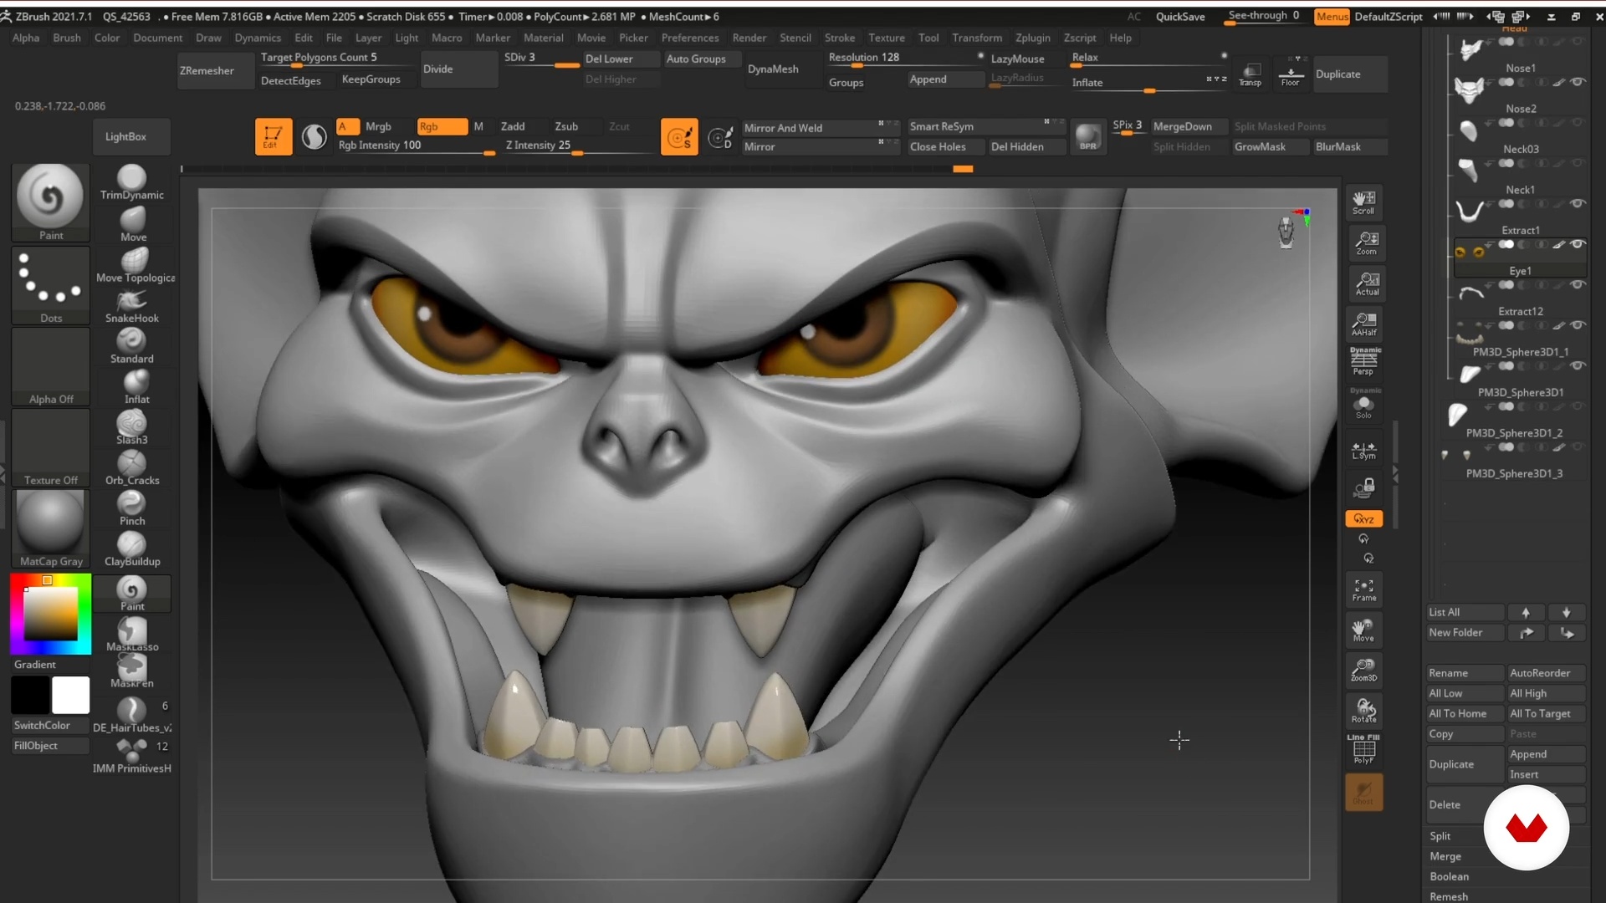Screen dimensions: 1606x903
Task: Click the AAHalf icon
Action: (1364, 324)
